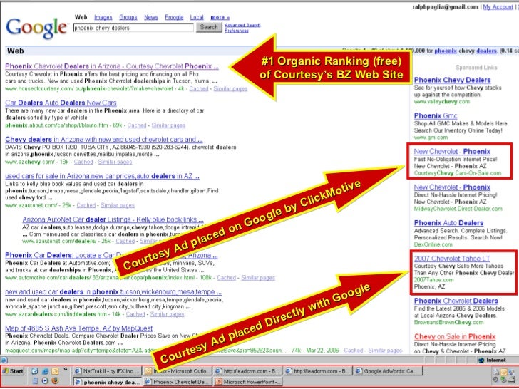
Task: Open New Chevrolet - Phoenix CourtesyChevy ad
Action: tap(452, 152)
